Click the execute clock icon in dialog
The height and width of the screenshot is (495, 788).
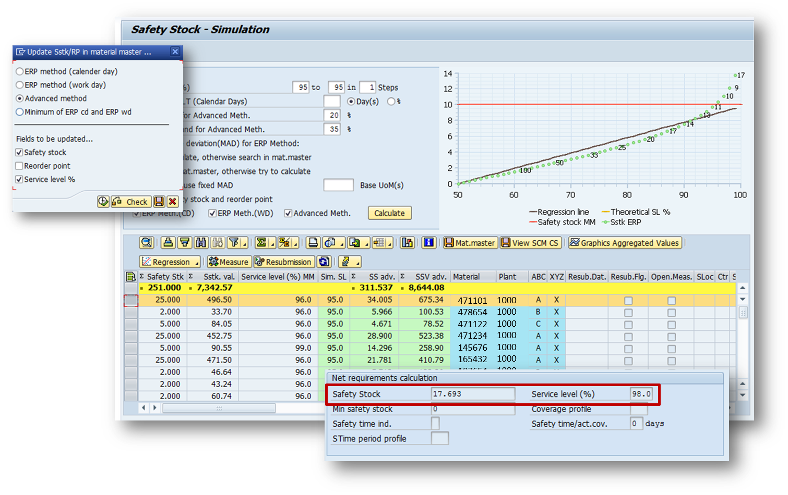click(103, 202)
